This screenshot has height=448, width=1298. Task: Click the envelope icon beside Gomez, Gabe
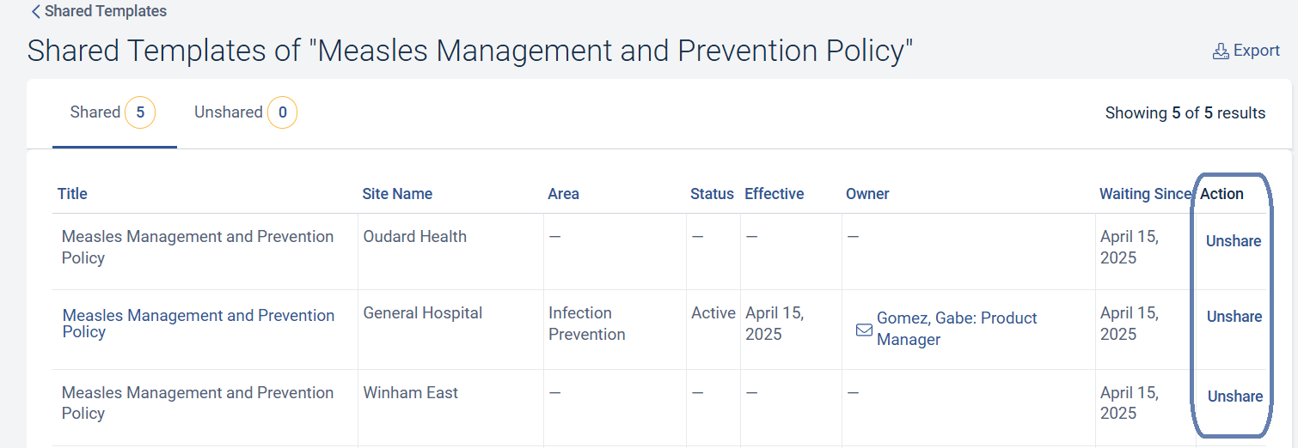point(864,330)
